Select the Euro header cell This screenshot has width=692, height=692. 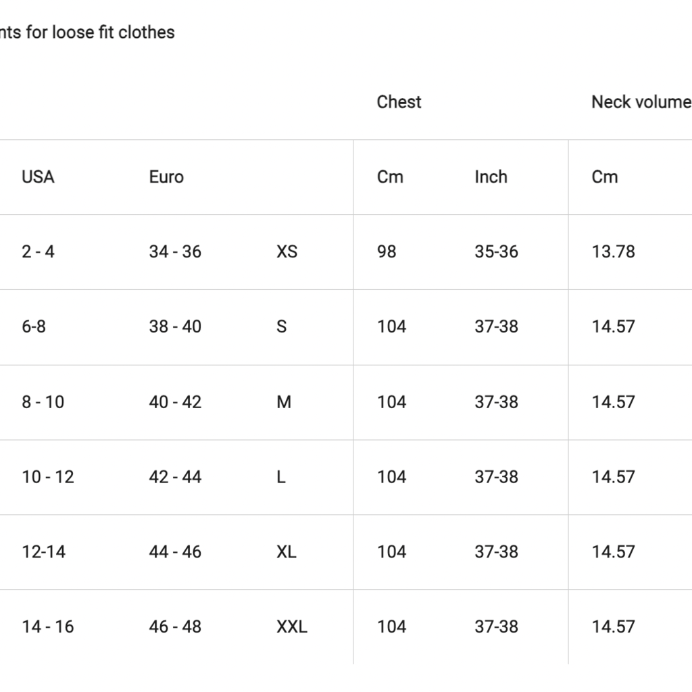pos(166,177)
